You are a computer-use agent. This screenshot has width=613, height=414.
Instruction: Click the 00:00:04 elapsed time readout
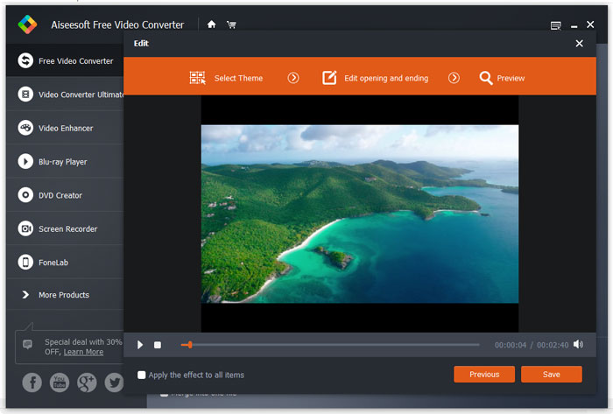pyautogui.click(x=511, y=345)
